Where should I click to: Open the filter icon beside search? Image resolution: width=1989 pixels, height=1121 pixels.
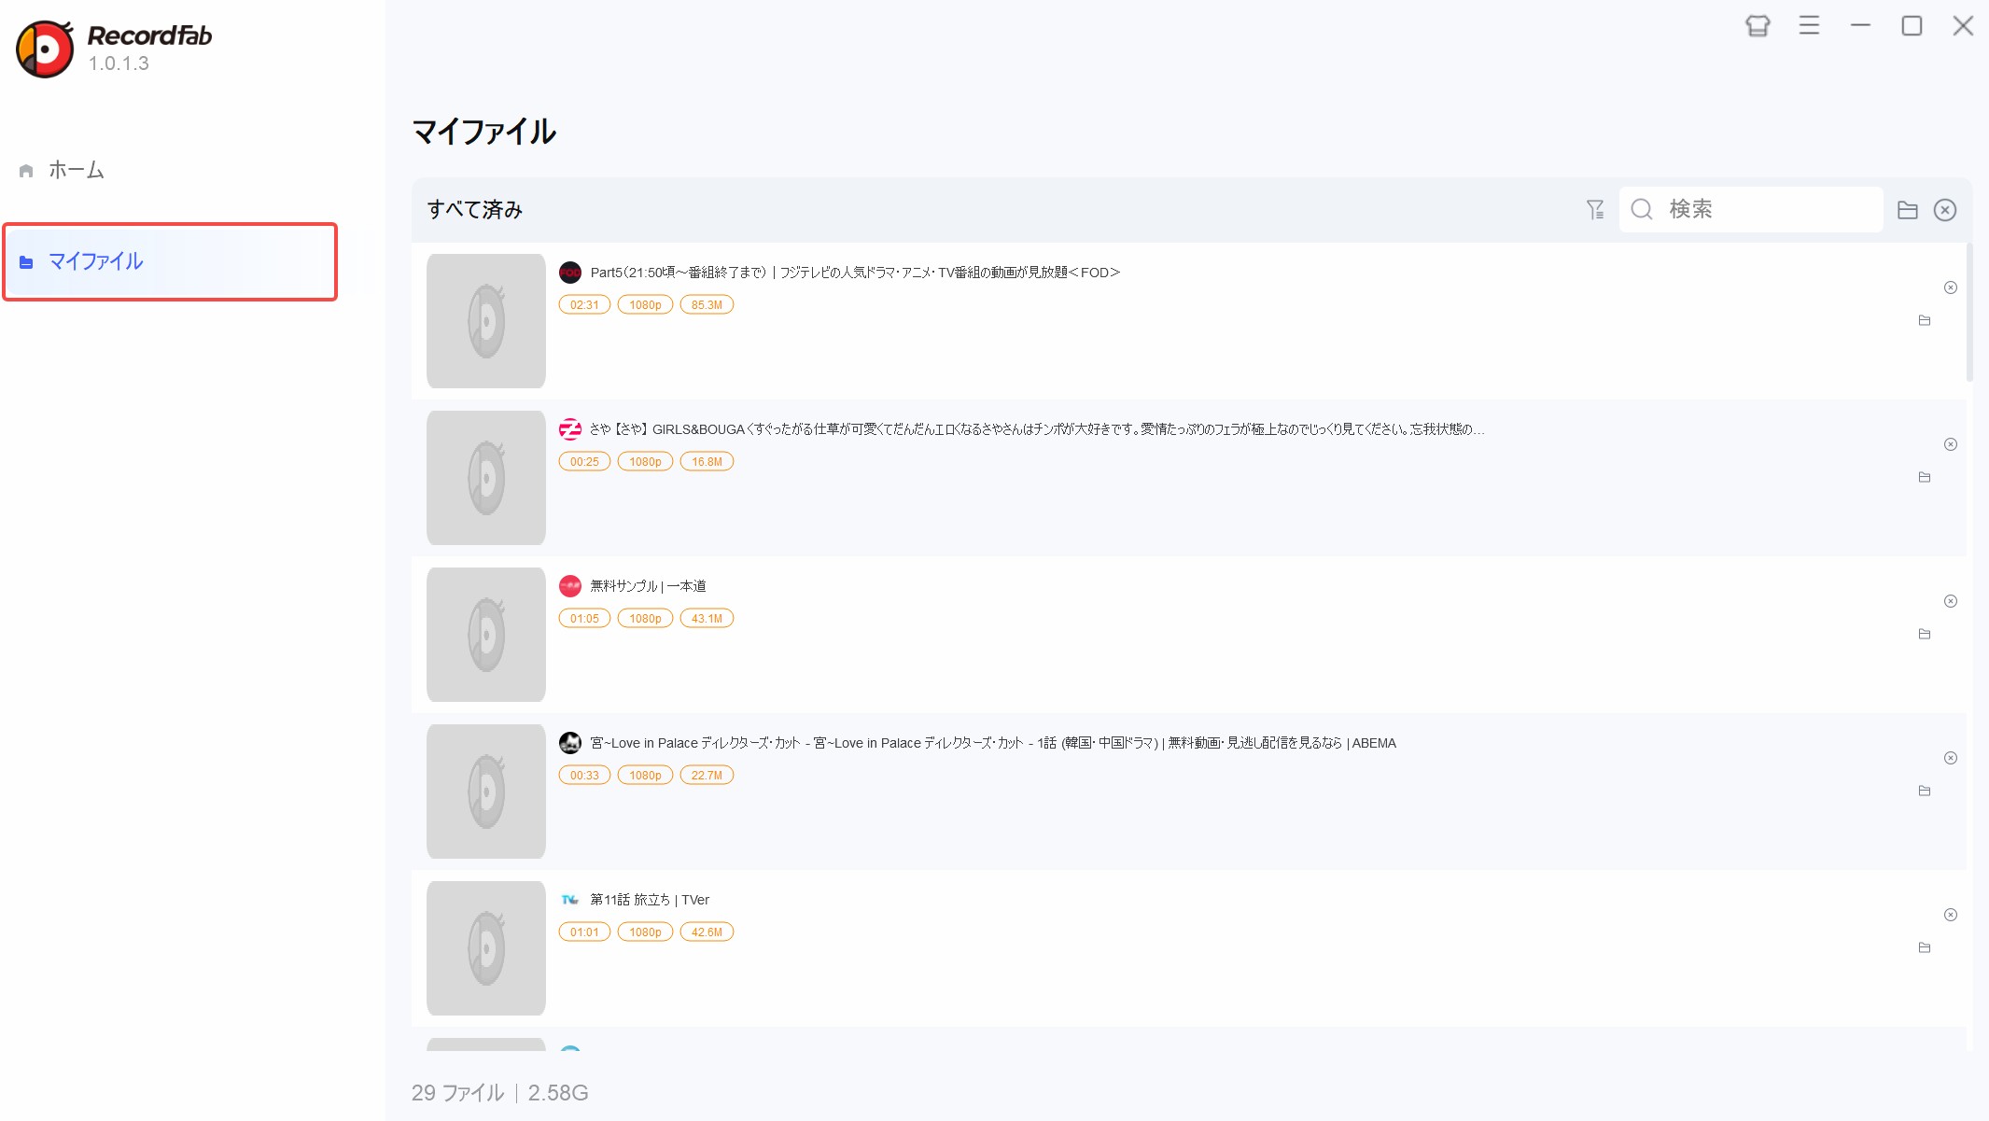[1595, 209]
